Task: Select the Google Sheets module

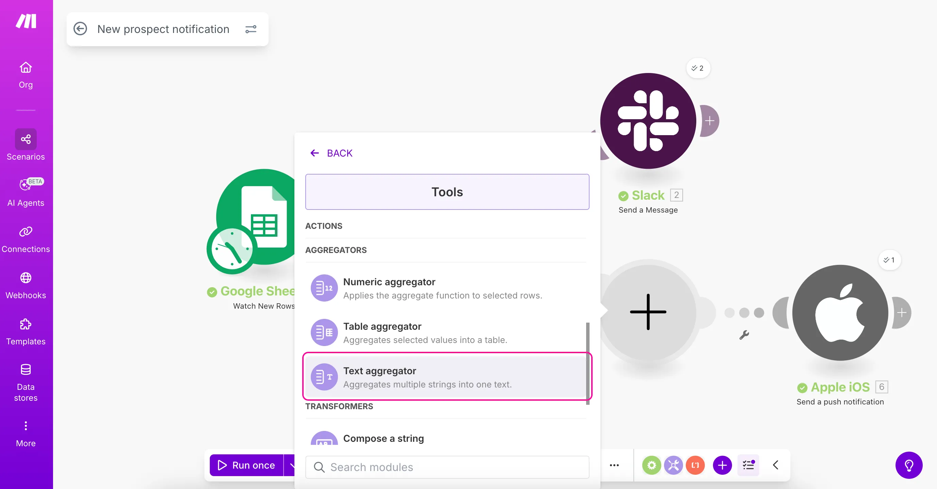Action: tap(265, 217)
